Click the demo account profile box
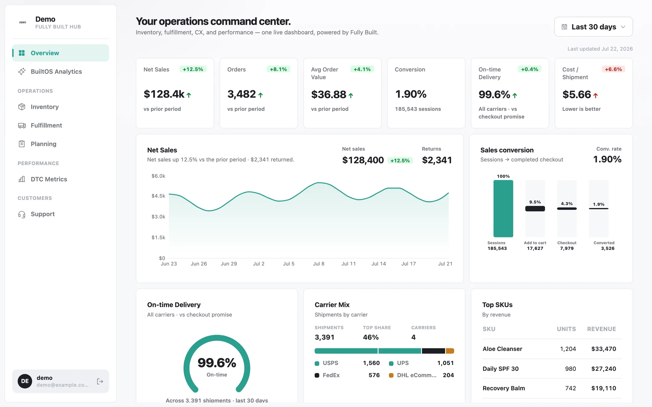 [x=61, y=381]
